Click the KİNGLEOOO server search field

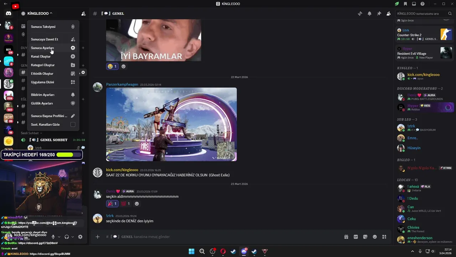click(423, 14)
